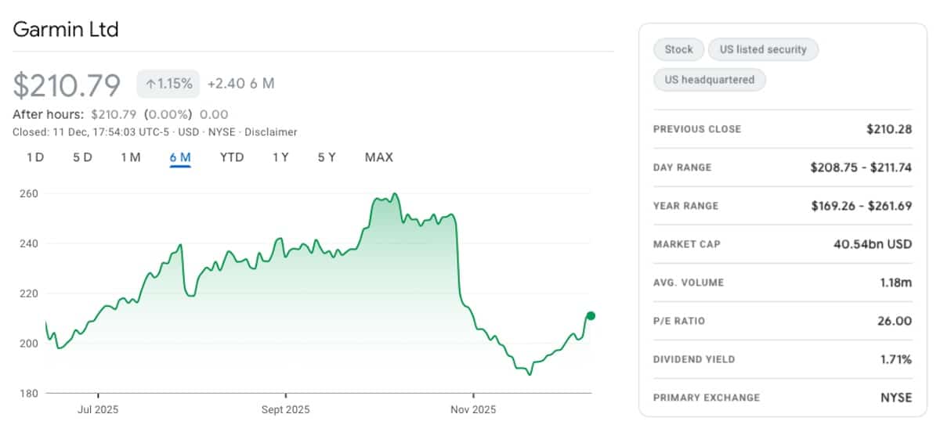Select the US listed security chip

pos(763,49)
